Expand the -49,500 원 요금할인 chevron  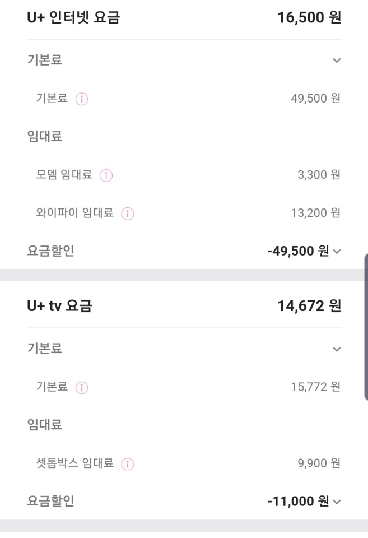pyautogui.click(x=336, y=252)
